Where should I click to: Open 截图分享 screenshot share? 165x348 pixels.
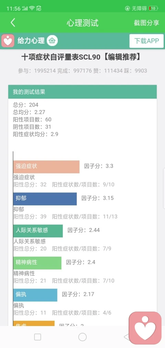[x=146, y=23]
